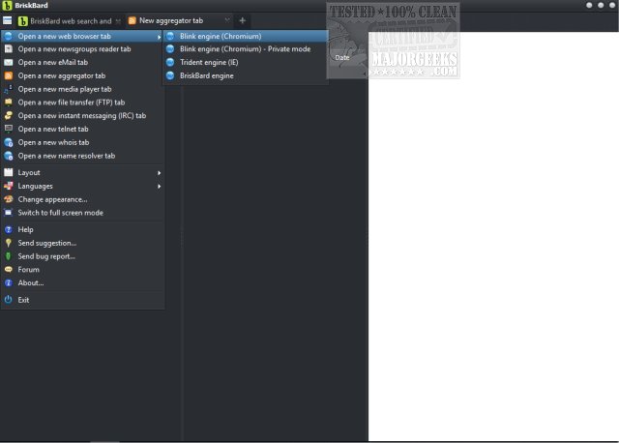The image size is (619, 443).
Task: Choose Open a new file transfer (FTP) tab
Action: pos(82,103)
